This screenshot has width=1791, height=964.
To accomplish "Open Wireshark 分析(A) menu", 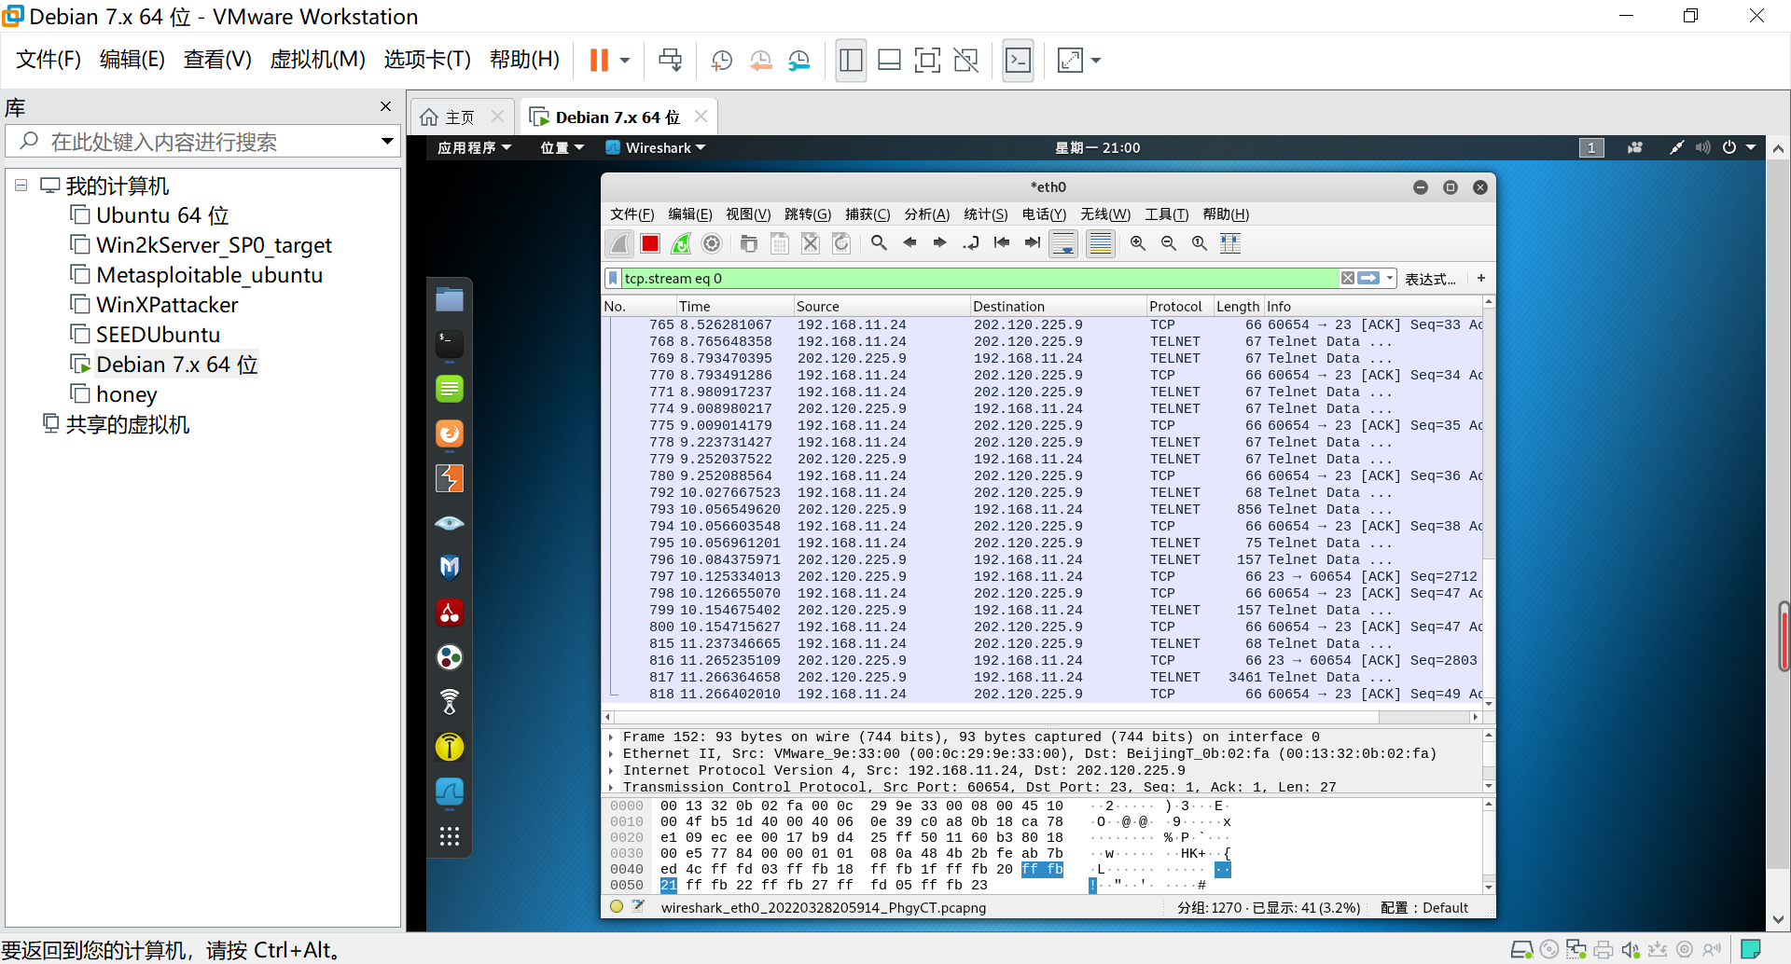I will pyautogui.click(x=927, y=214).
